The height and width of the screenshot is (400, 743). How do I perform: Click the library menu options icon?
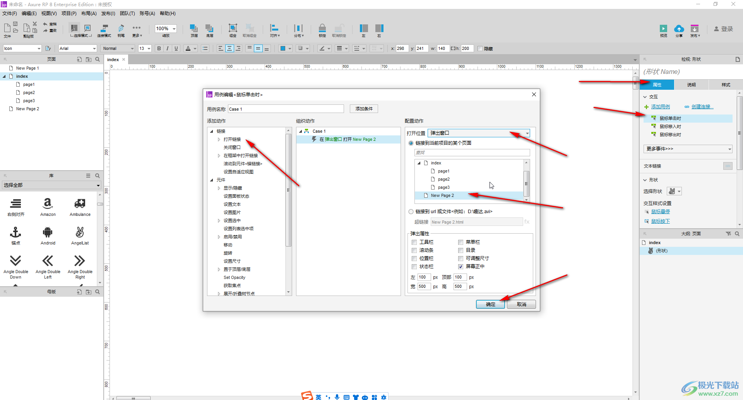tap(88, 176)
